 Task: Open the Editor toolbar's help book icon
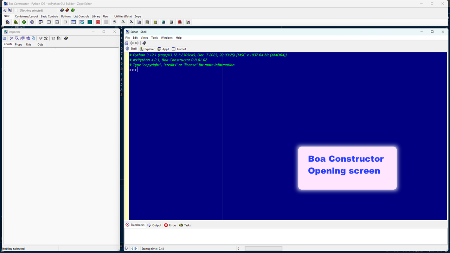coord(144,43)
